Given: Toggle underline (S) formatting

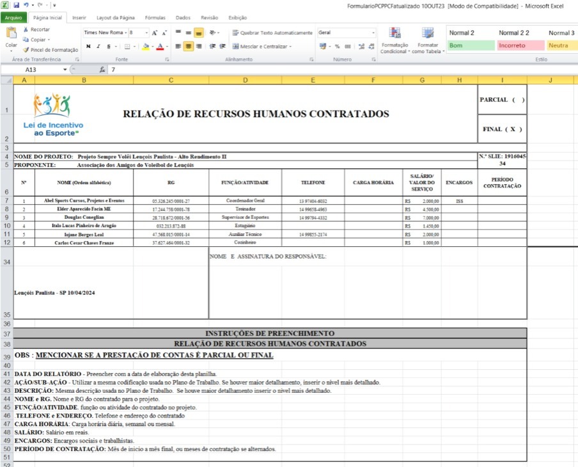Looking at the screenshot, I should [109, 47].
